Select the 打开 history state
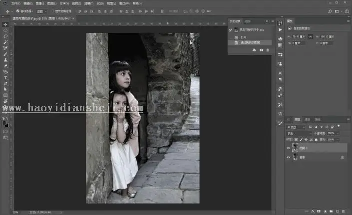The width and height of the screenshot is (352, 215). point(250,37)
